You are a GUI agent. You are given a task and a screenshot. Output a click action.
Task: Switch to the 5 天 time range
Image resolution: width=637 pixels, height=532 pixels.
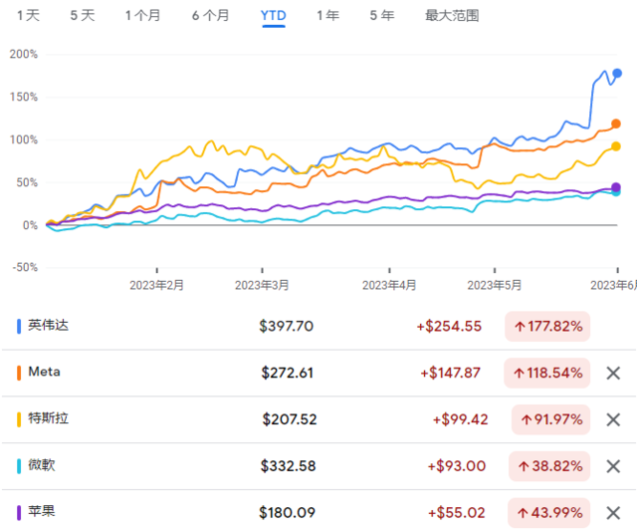click(x=83, y=16)
